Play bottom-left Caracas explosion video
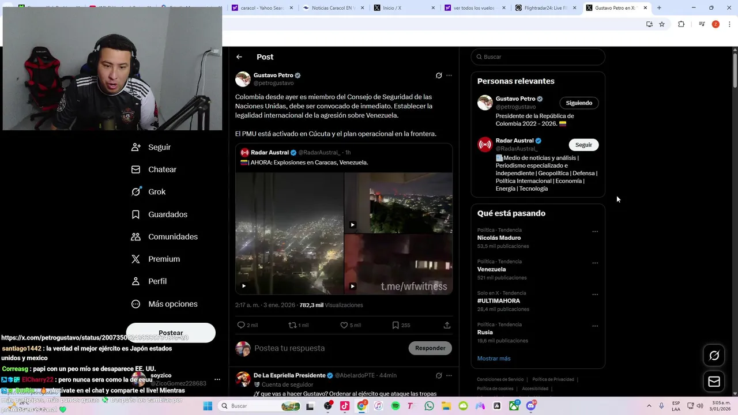Viewport: 738px width, 415px height. [243, 286]
